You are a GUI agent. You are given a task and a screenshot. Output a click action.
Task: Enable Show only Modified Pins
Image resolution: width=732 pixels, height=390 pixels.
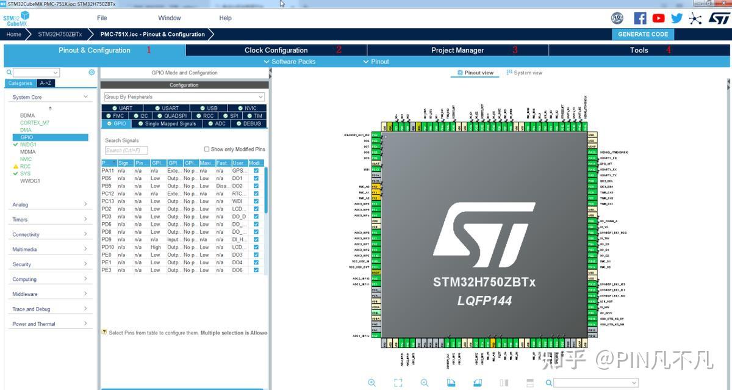pos(206,149)
